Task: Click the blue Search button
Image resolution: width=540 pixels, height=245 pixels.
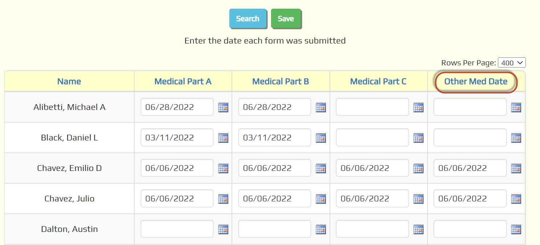Action: tap(248, 19)
